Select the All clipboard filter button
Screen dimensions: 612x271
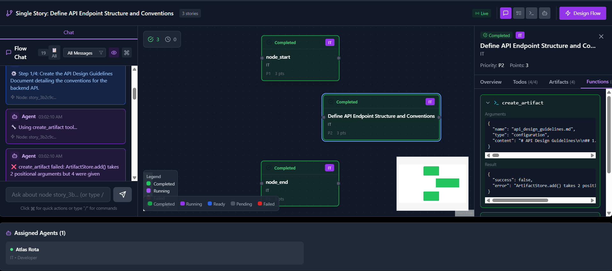(x=54, y=53)
